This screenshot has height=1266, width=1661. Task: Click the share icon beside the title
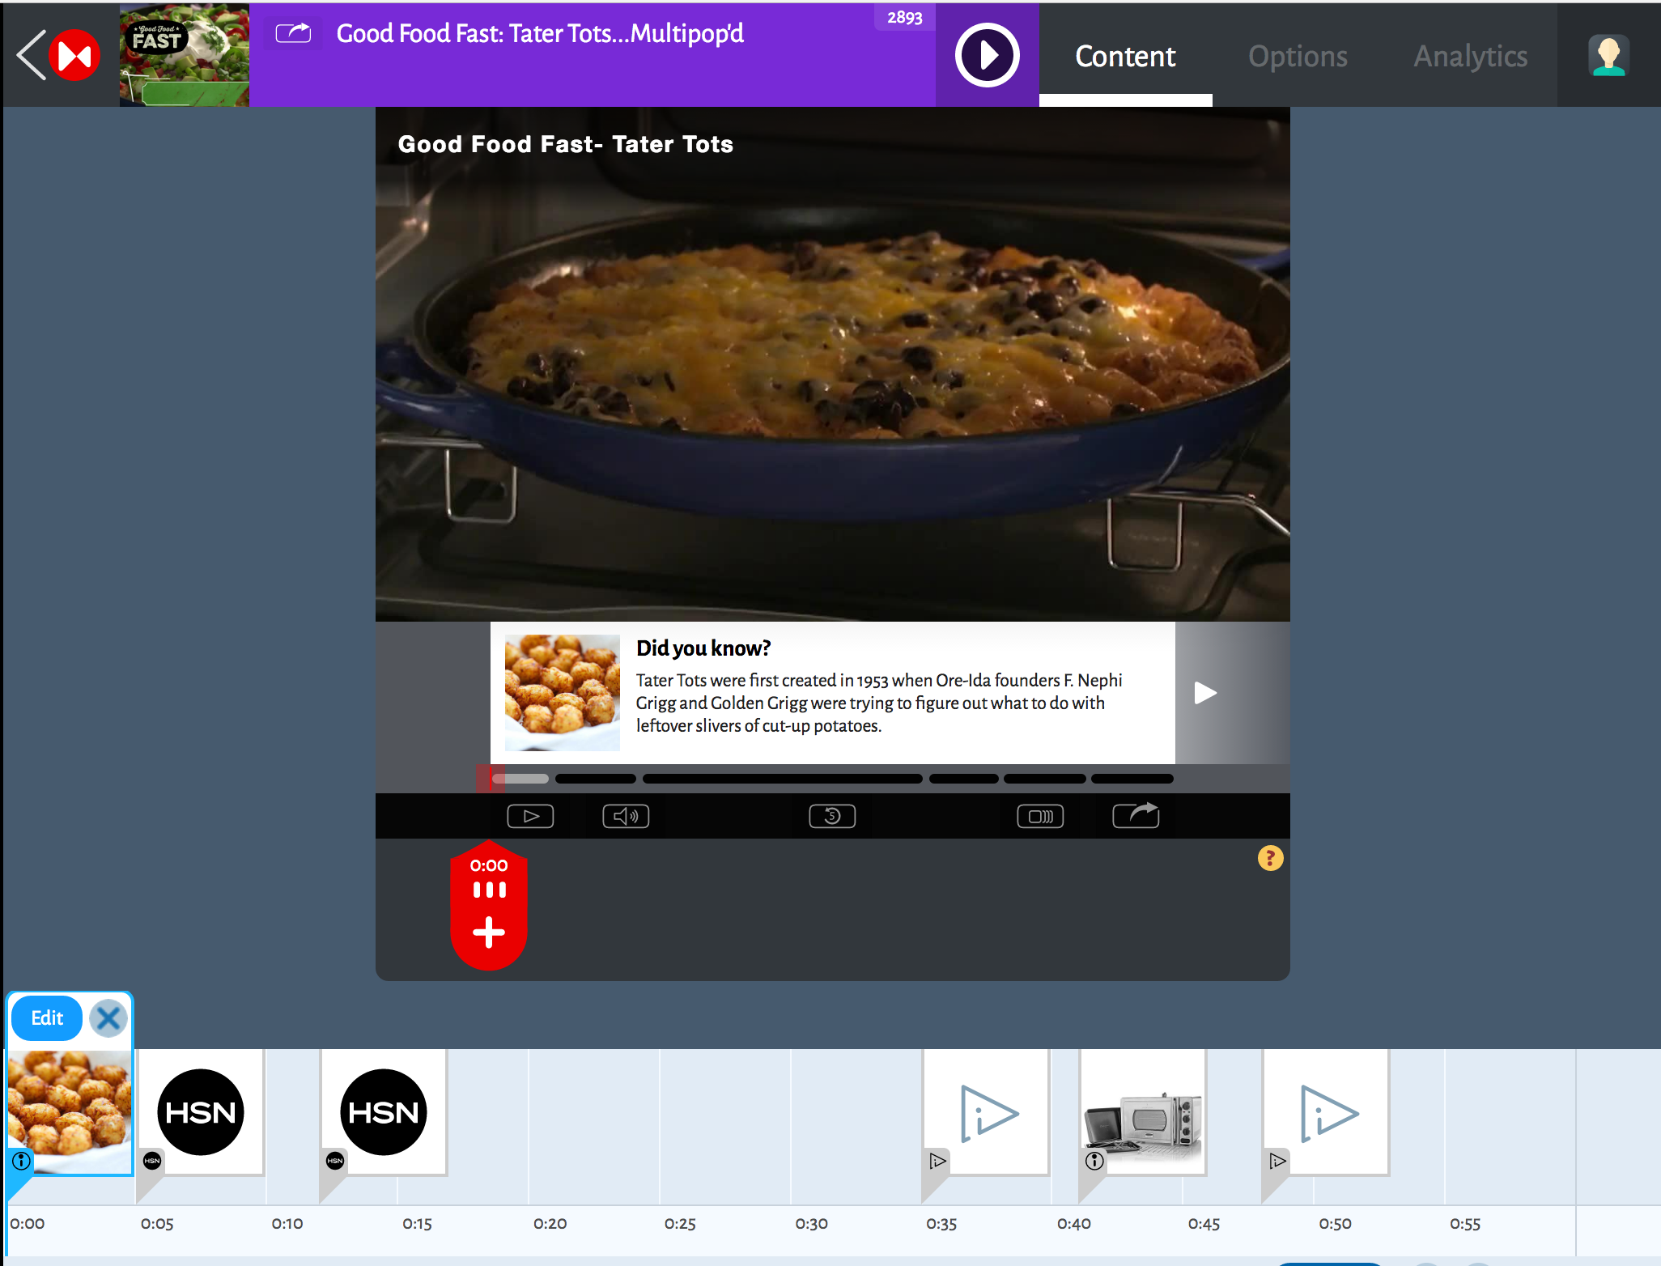tap(293, 33)
